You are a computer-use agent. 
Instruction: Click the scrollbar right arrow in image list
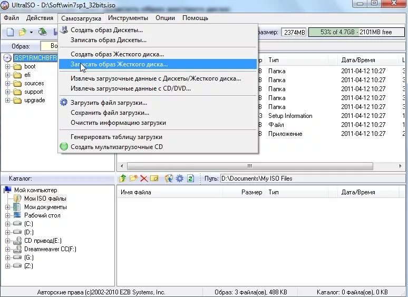click(400, 166)
